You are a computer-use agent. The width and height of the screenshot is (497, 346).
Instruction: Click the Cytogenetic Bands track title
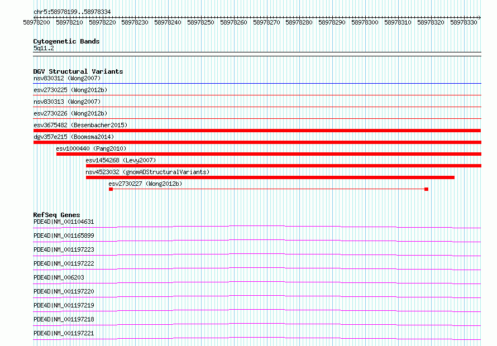point(66,41)
